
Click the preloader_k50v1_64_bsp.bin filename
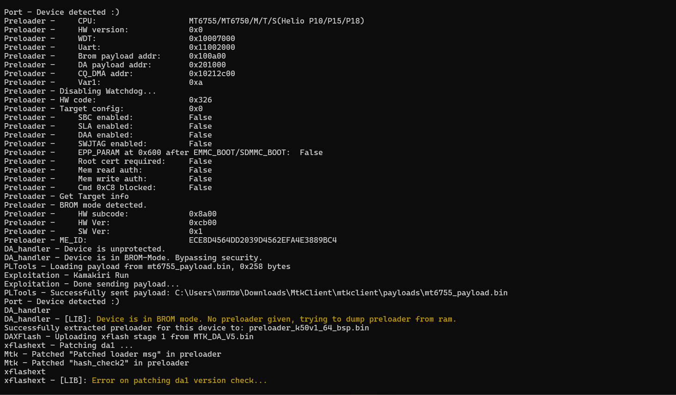[x=309, y=328]
